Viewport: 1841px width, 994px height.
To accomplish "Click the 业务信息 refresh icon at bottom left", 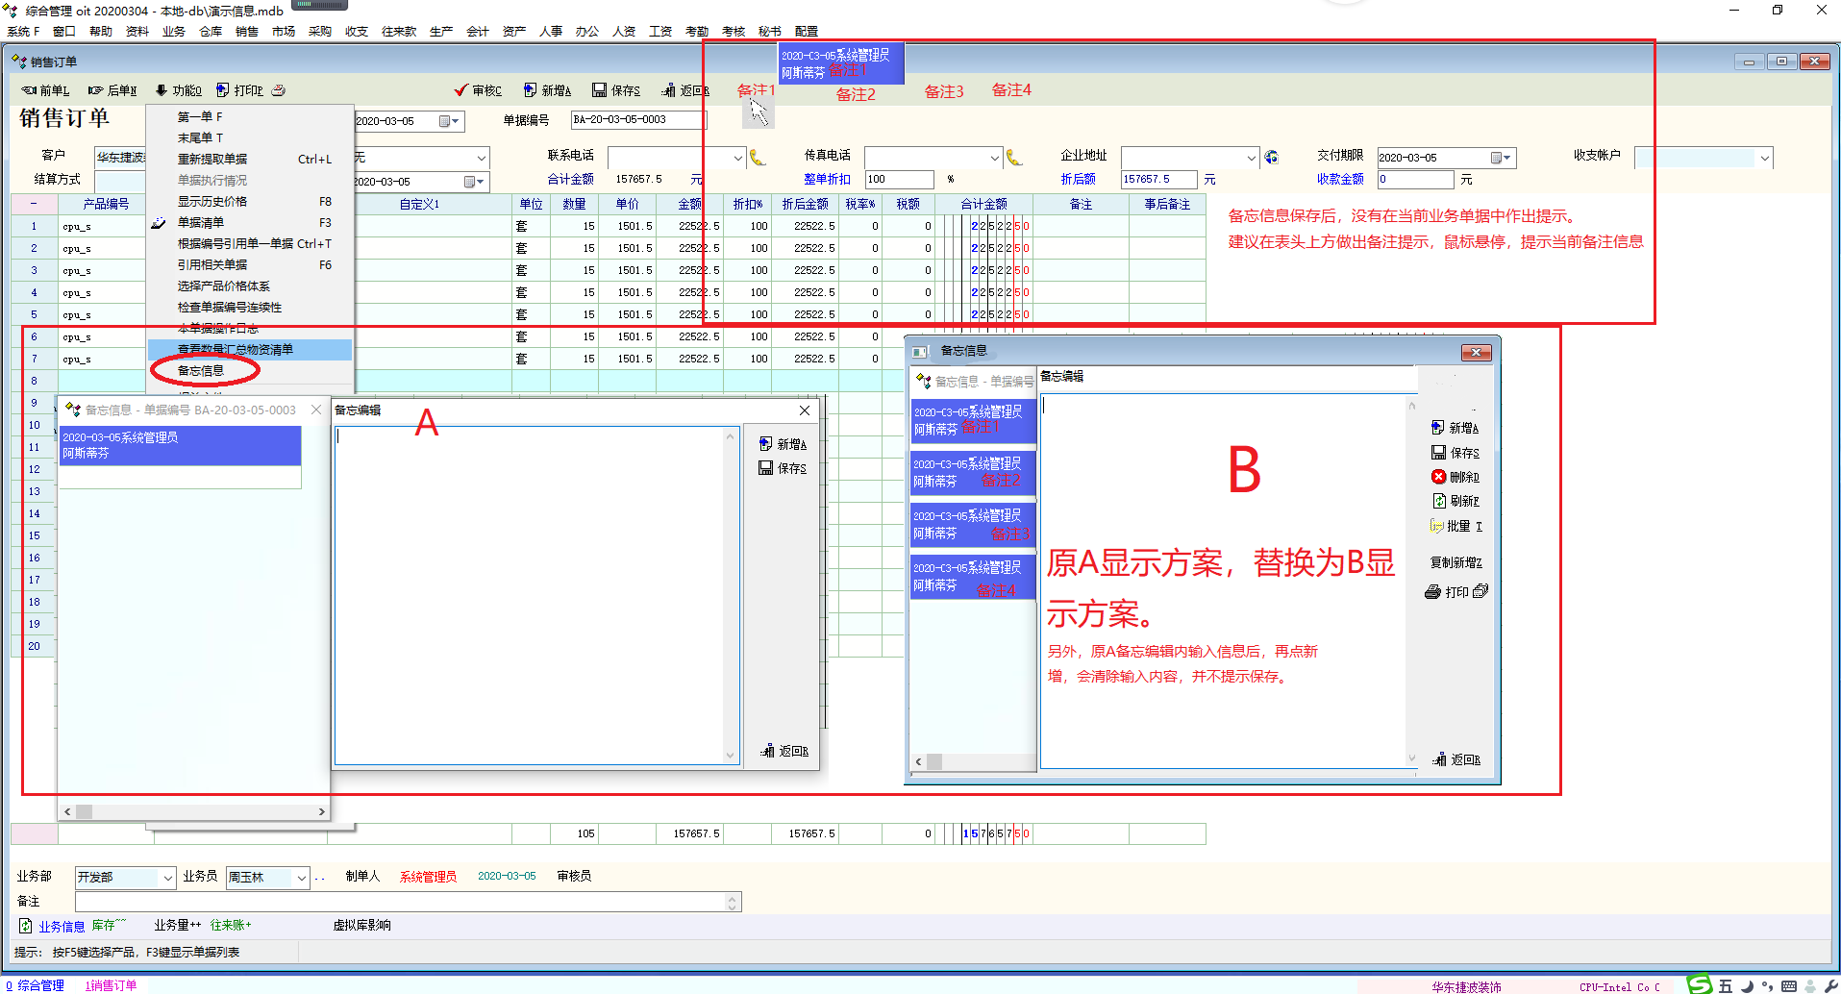I will pos(26,926).
